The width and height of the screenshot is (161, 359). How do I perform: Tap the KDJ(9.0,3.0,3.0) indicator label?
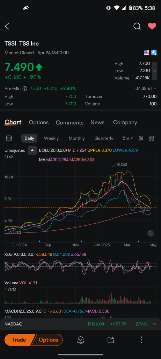(20, 255)
